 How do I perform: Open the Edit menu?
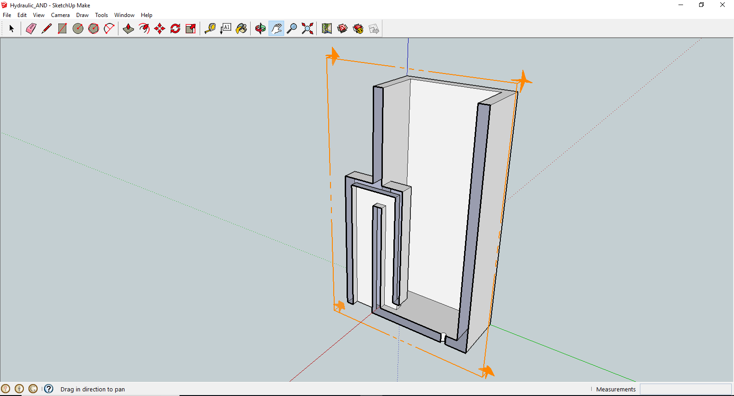(x=22, y=15)
